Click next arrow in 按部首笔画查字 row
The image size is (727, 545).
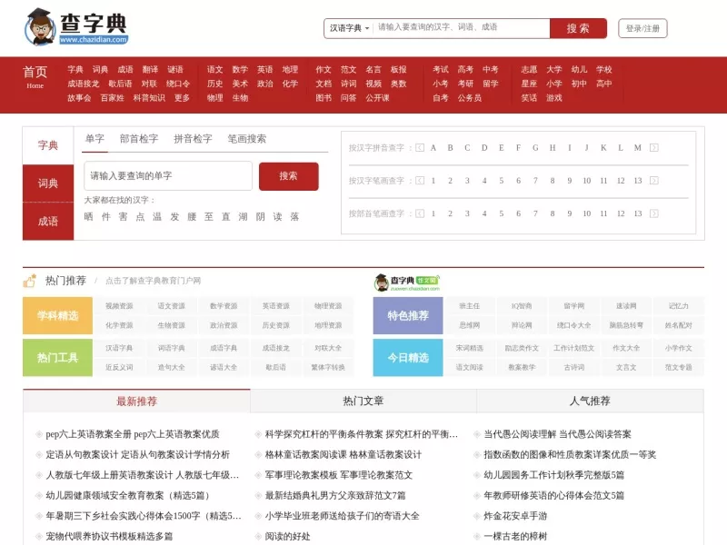(x=653, y=213)
